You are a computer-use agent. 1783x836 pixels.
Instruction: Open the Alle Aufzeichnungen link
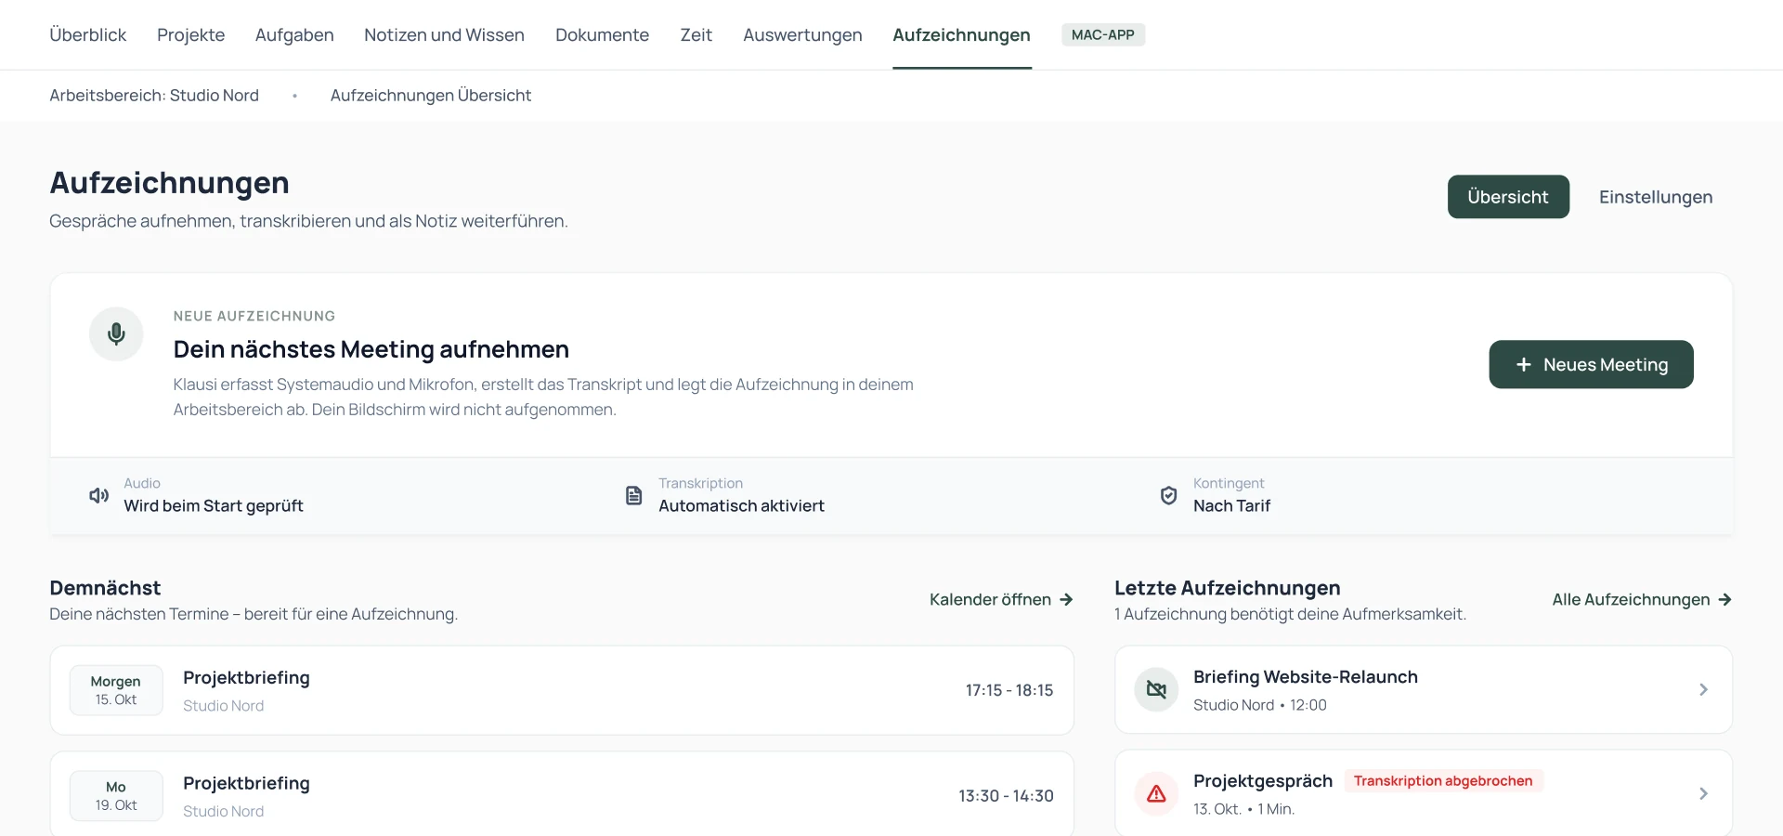[1642, 599]
